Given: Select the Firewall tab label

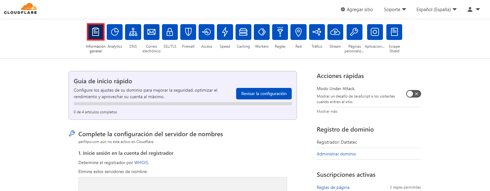Looking at the screenshot, I should pos(188,46).
